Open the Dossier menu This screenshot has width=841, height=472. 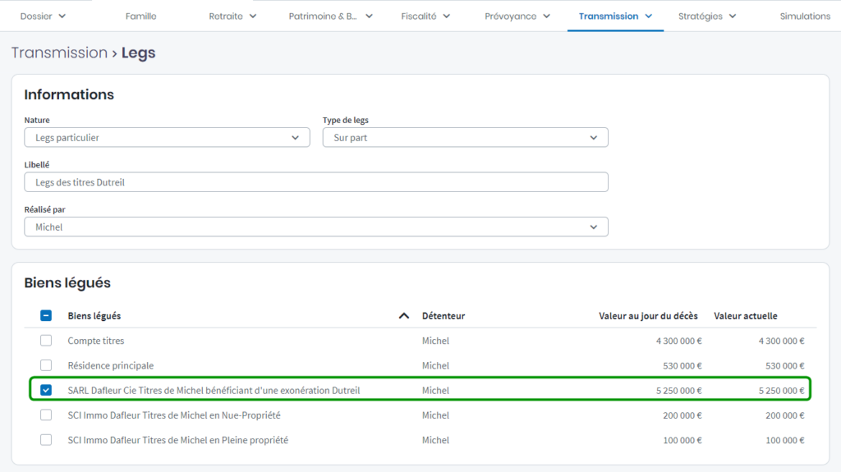pos(43,16)
